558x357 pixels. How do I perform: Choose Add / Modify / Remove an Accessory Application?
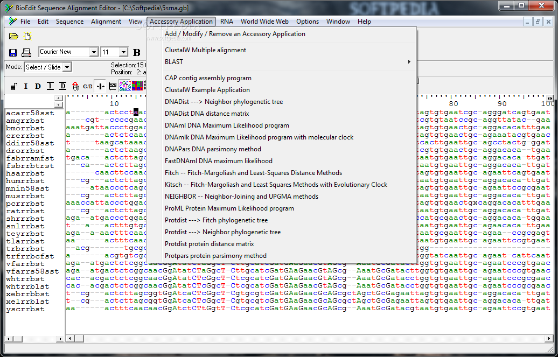coord(281,34)
